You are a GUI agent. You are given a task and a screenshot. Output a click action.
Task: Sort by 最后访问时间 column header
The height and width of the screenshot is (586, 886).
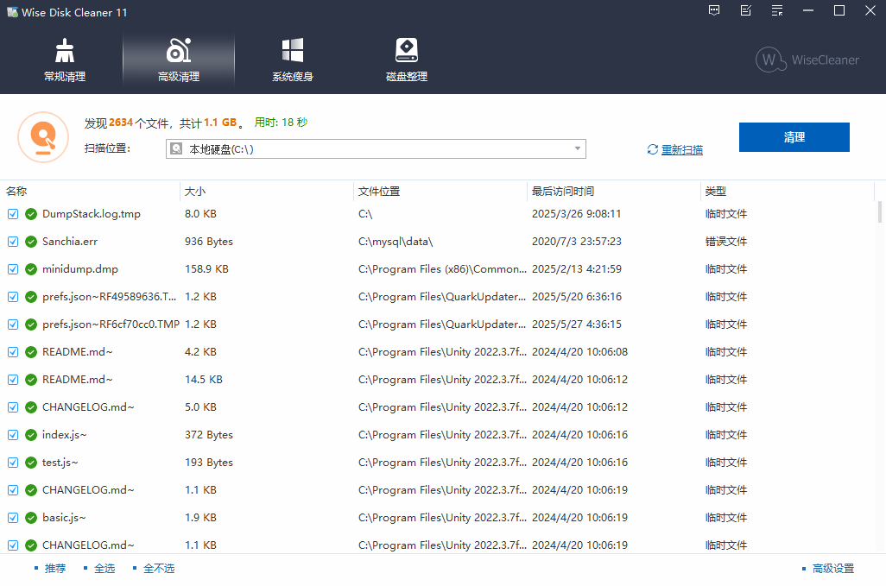tap(563, 192)
